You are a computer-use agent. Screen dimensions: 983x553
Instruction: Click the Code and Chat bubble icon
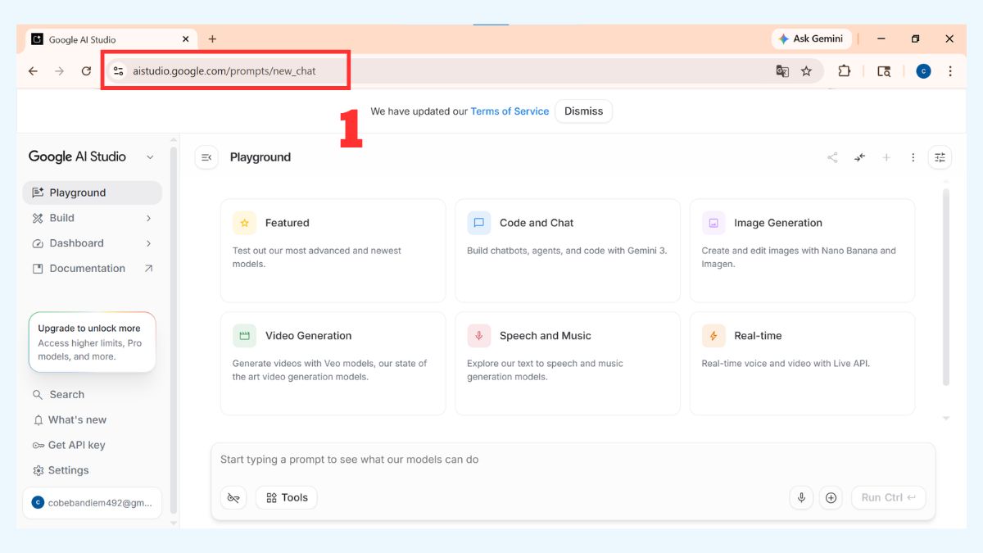click(479, 223)
